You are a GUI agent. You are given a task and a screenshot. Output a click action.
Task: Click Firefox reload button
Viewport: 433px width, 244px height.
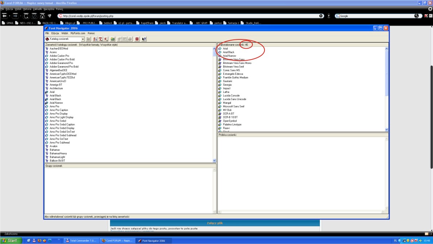[26, 16]
